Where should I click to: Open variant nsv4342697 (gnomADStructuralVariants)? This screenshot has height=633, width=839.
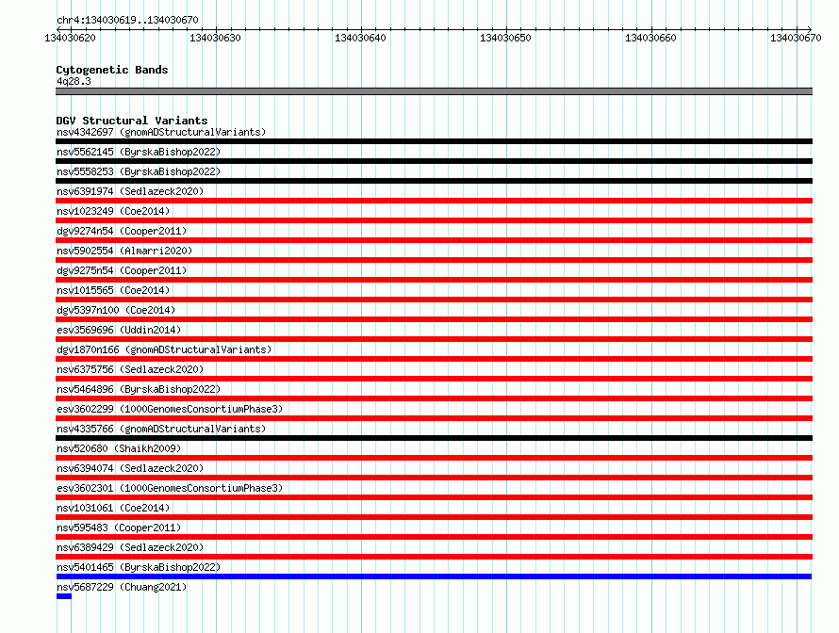point(161,132)
